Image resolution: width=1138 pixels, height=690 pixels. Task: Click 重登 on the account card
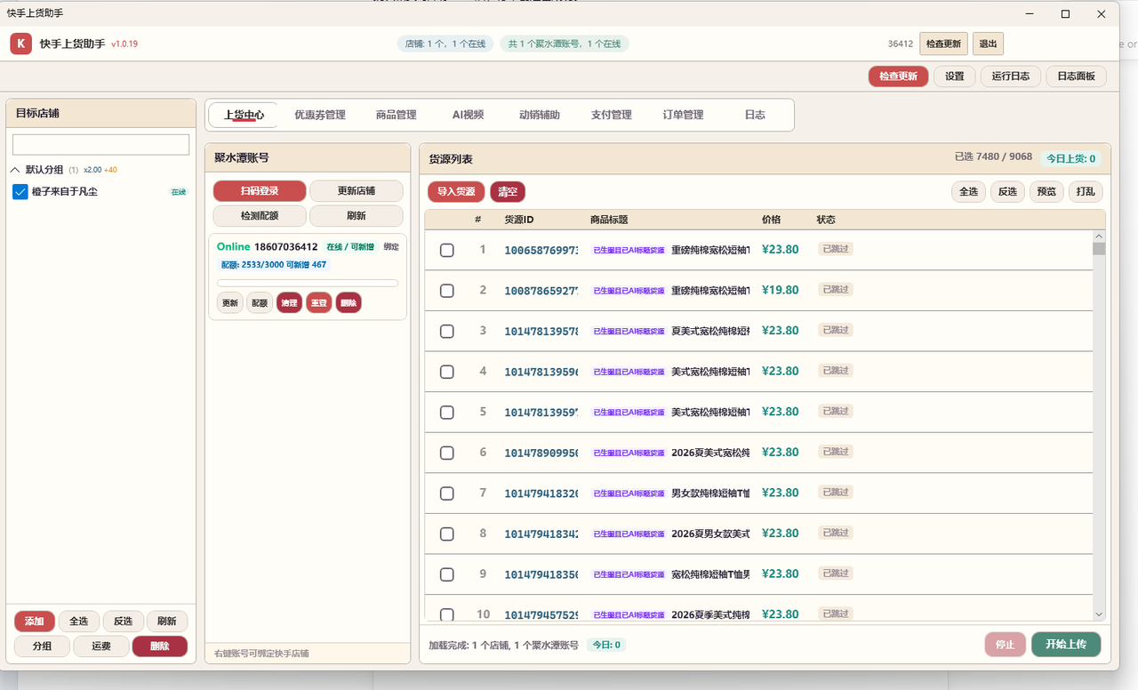point(319,303)
